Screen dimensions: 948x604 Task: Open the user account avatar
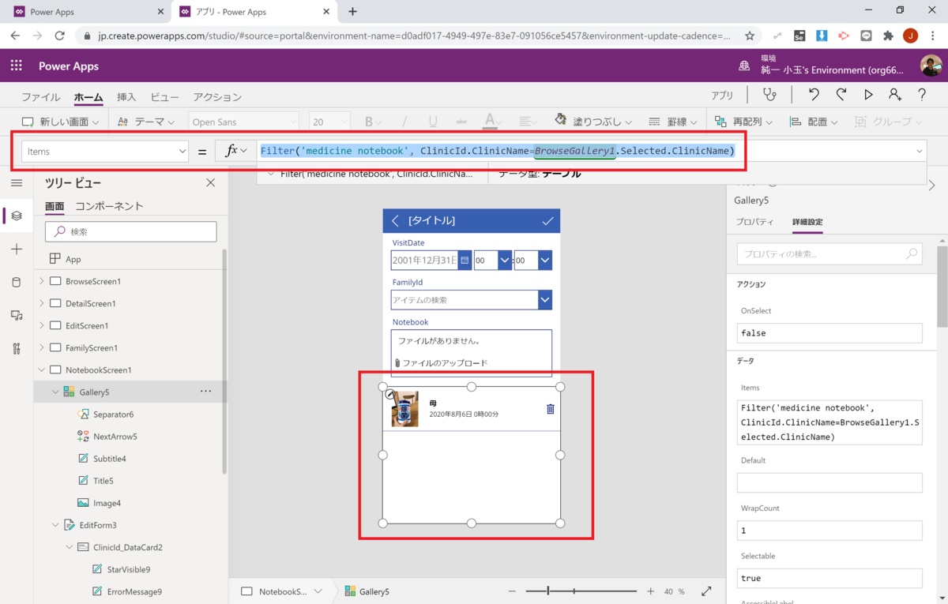point(931,66)
